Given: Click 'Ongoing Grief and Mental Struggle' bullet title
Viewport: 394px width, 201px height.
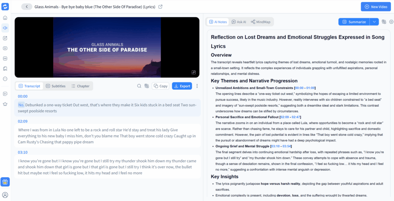Looking at the screenshot, I should tap(242, 146).
